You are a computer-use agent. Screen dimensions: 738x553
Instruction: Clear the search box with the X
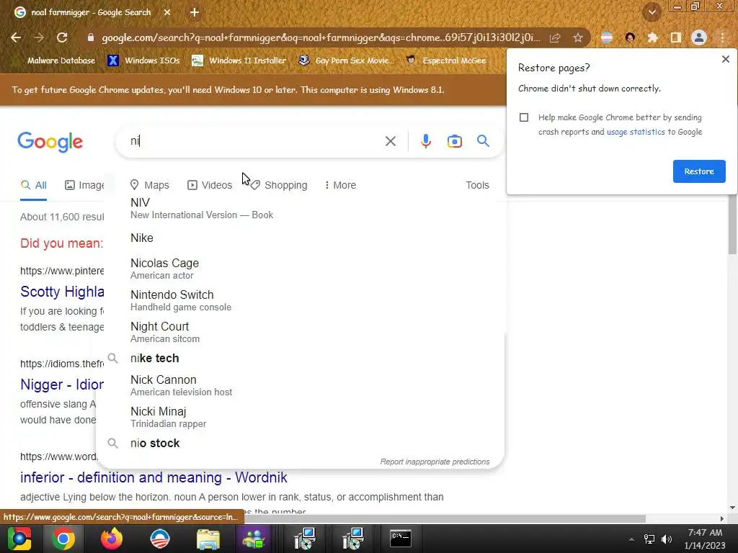click(390, 141)
